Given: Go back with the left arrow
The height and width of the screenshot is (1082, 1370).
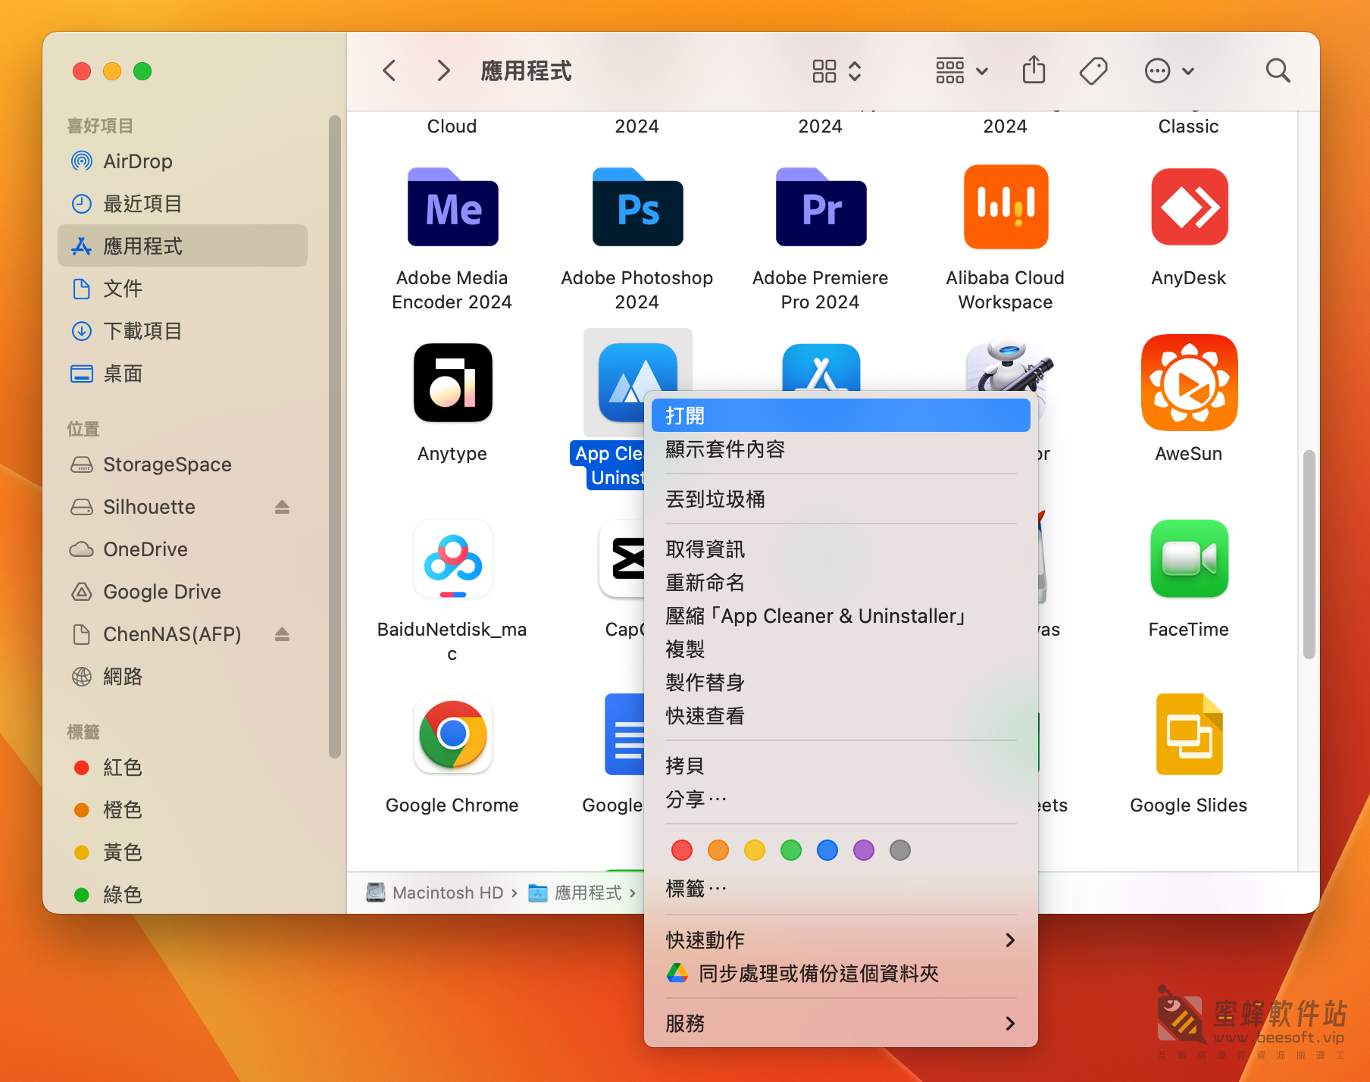Looking at the screenshot, I should pyautogui.click(x=389, y=71).
